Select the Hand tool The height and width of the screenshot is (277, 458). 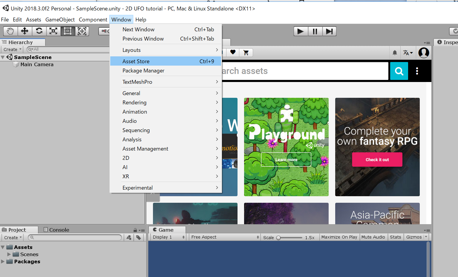[x=10, y=31]
